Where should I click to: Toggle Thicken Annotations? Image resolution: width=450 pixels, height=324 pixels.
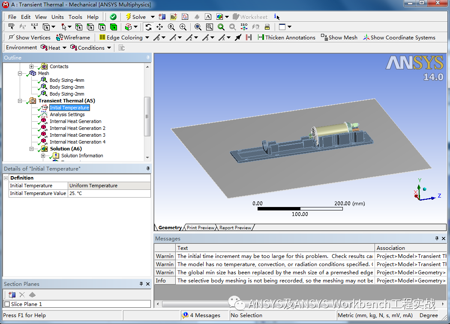286,38
